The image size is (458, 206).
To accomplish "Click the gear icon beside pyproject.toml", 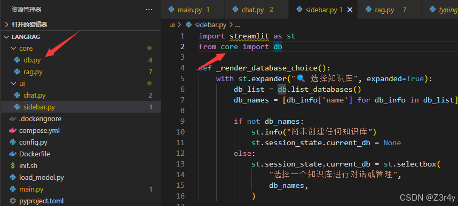I will (13, 201).
